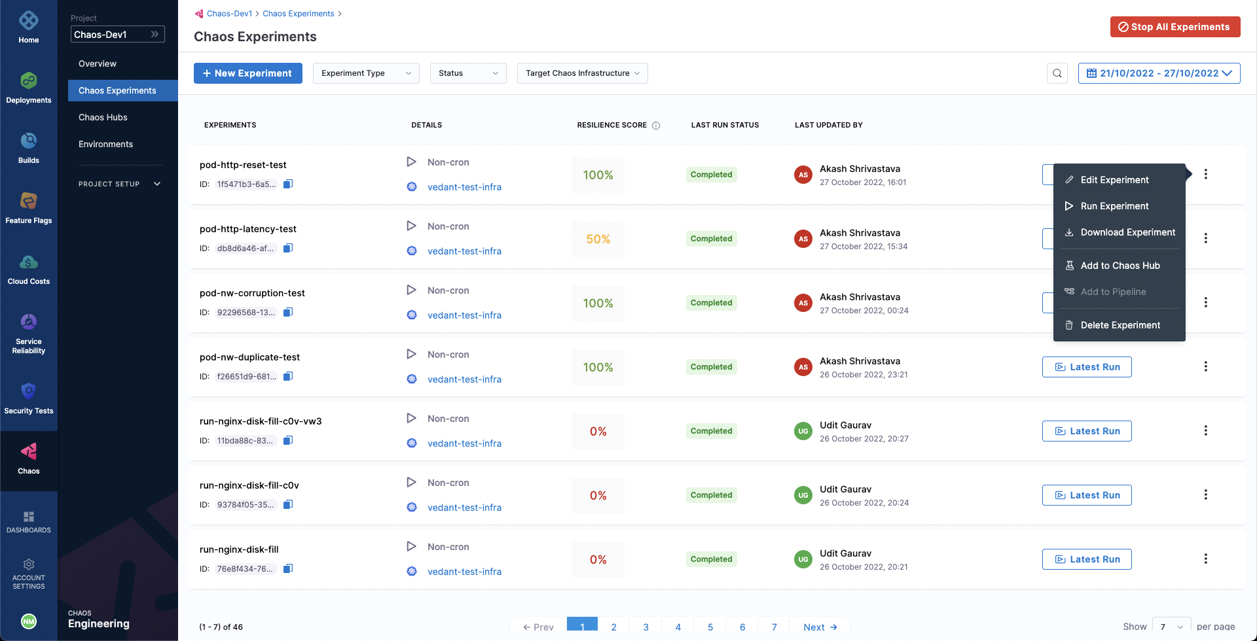Go to page 3 of experiments

click(646, 627)
